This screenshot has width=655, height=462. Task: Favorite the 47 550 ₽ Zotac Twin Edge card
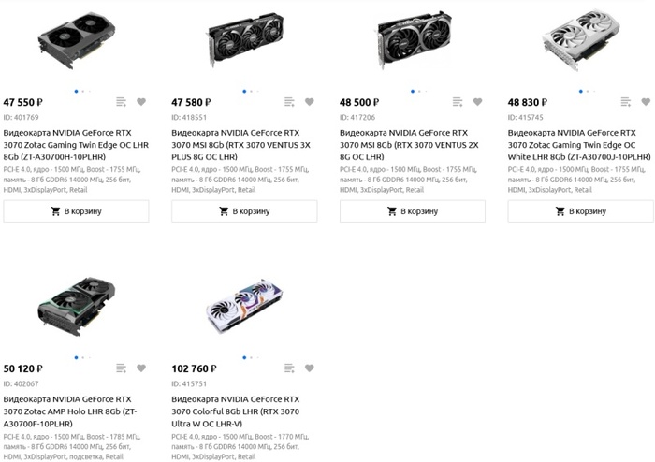coord(141,102)
